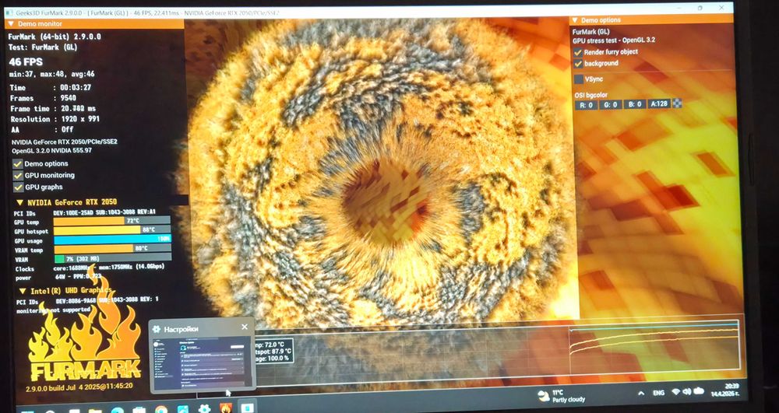Click the Test: FurMark (GL) line
The width and height of the screenshot is (779, 413).
[x=43, y=47]
